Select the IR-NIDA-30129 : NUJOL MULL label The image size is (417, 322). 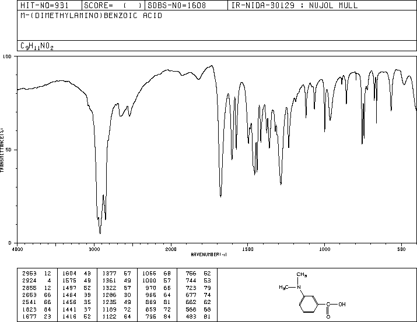click(x=295, y=5)
